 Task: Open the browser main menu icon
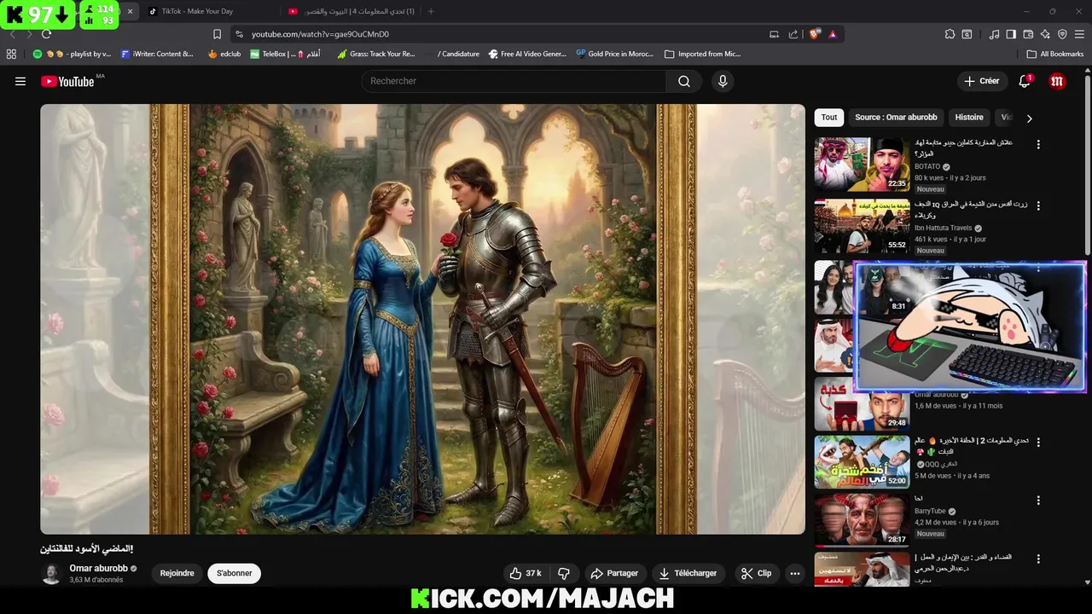coord(1079,34)
